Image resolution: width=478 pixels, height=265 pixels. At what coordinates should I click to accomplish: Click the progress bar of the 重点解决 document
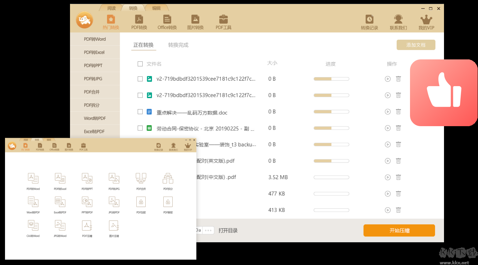[331, 111]
